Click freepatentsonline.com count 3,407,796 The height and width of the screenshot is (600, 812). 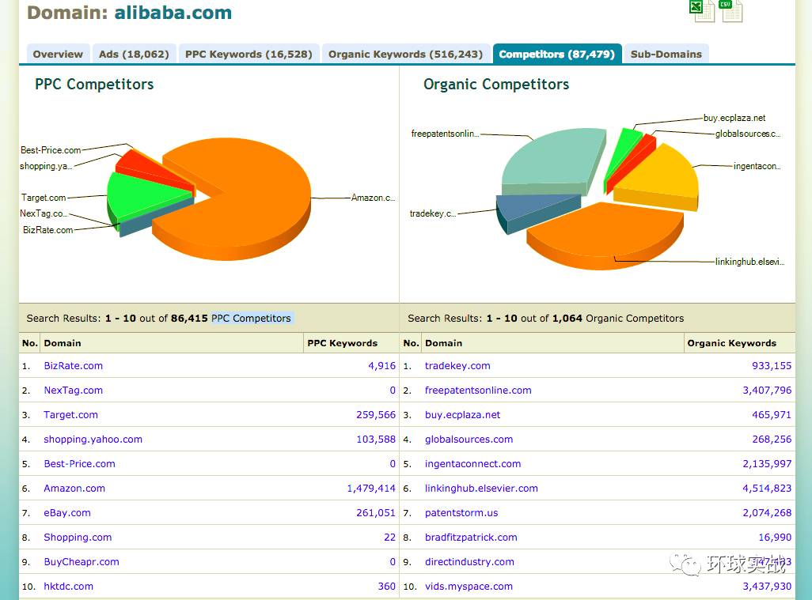pos(767,390)
